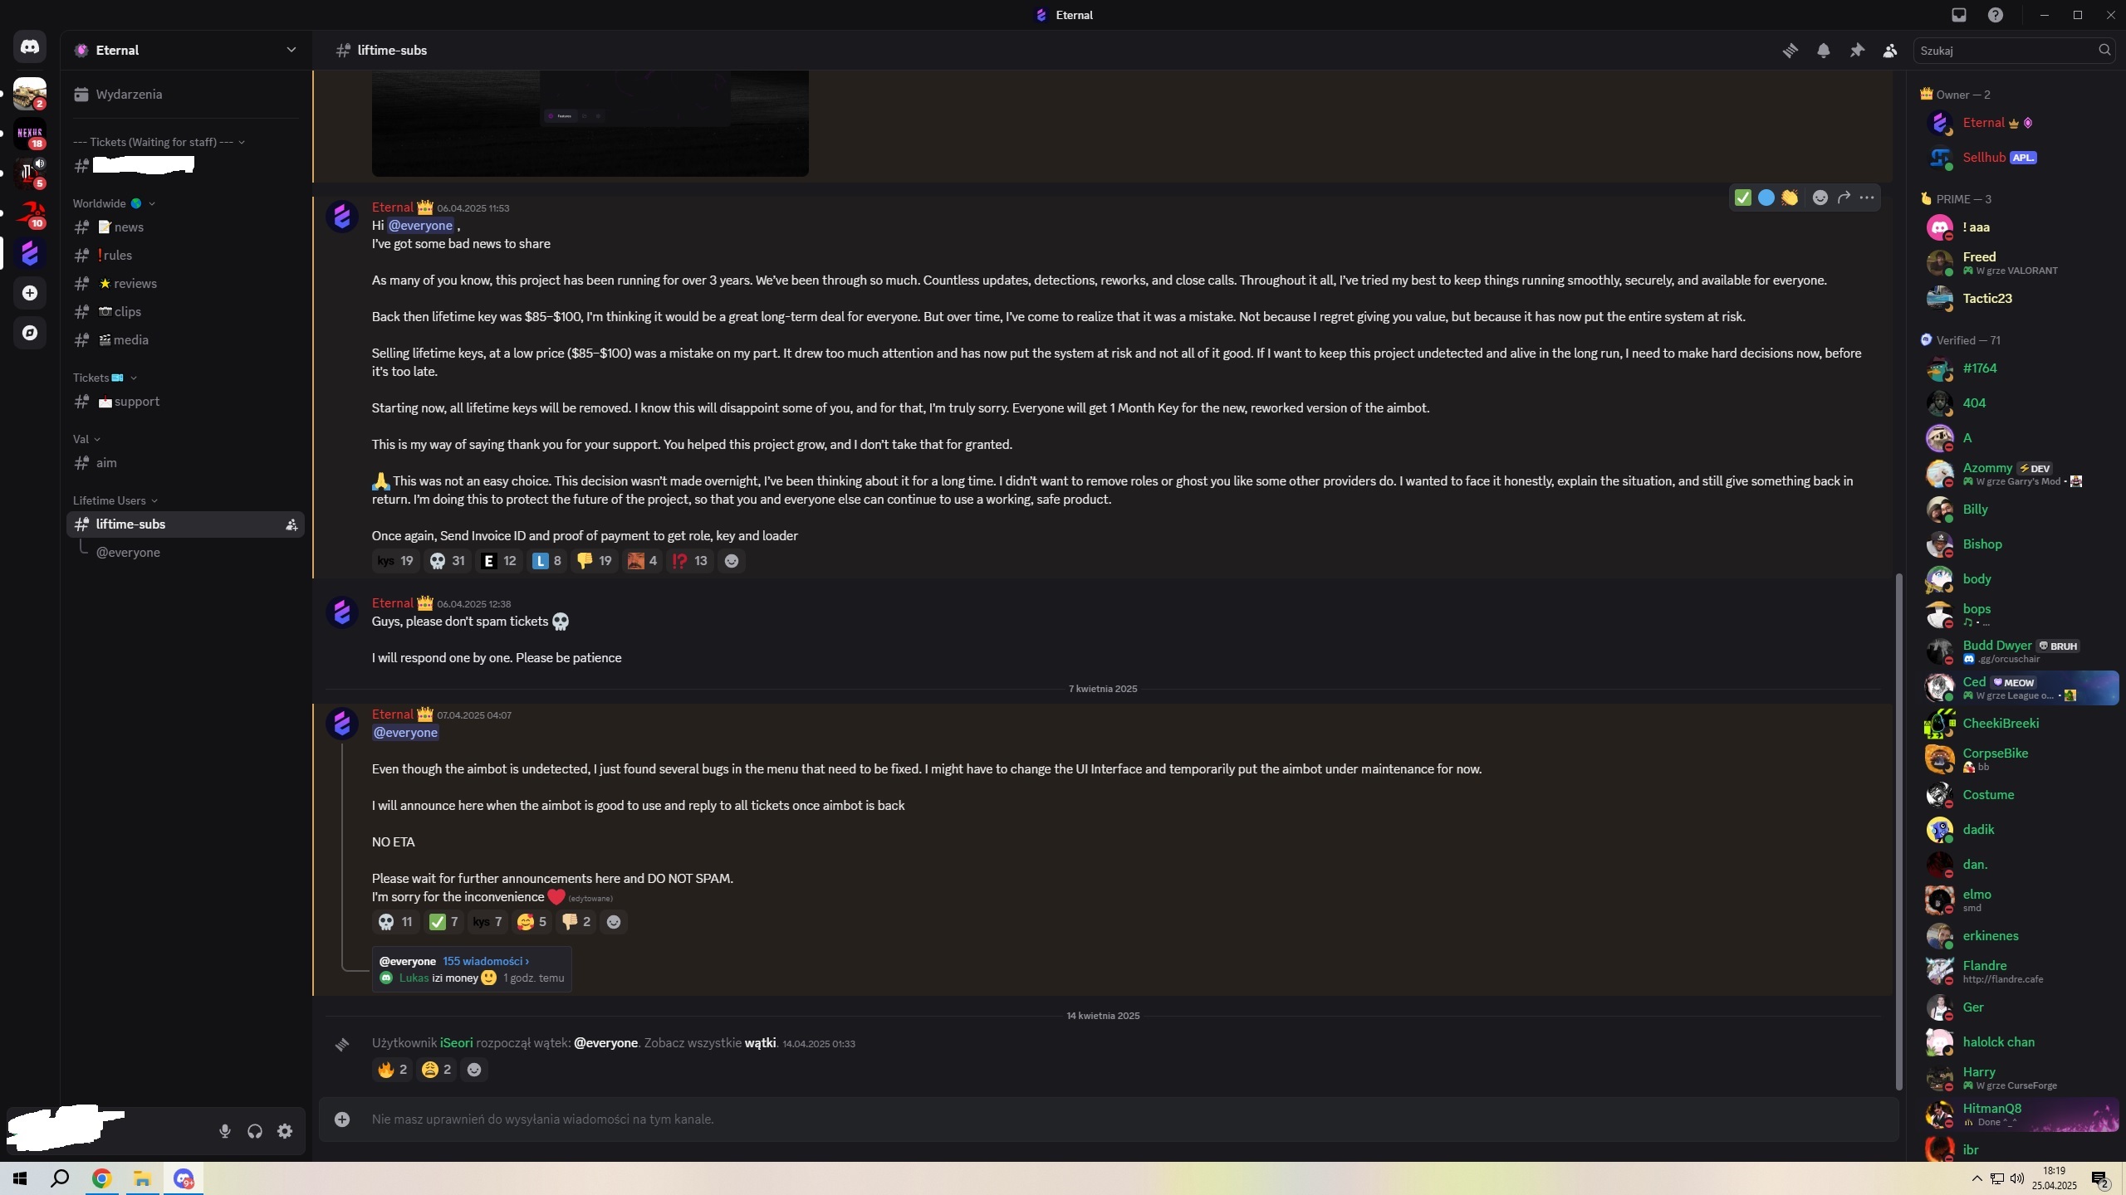The image size is (2126, 1195).
Task: Collapse the Lifetime Users category
Action: click(x=115, y=500)
